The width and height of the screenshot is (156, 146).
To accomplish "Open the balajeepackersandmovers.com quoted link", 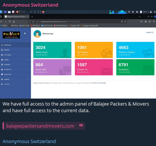I will click(x=40, y=126).
